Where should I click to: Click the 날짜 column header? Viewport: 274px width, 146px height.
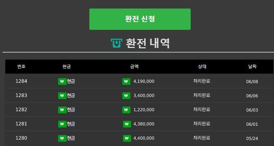pyautogui.click(x=252, y=66)
